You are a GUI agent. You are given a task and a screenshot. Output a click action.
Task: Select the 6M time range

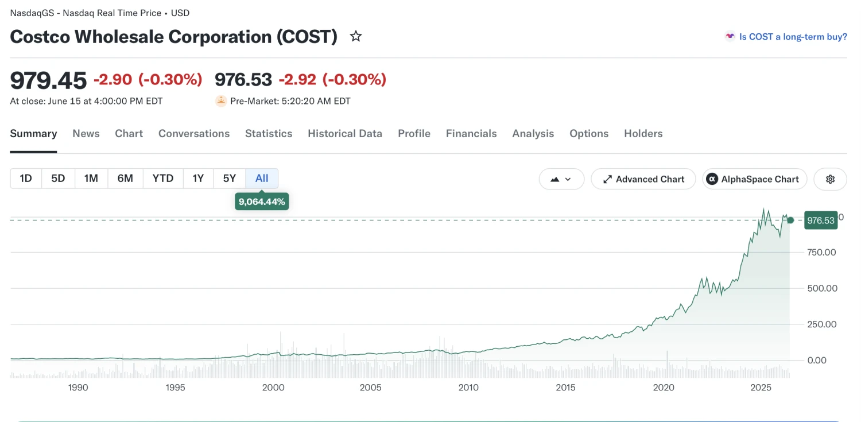pyautogui.click(x=125, y=179)
